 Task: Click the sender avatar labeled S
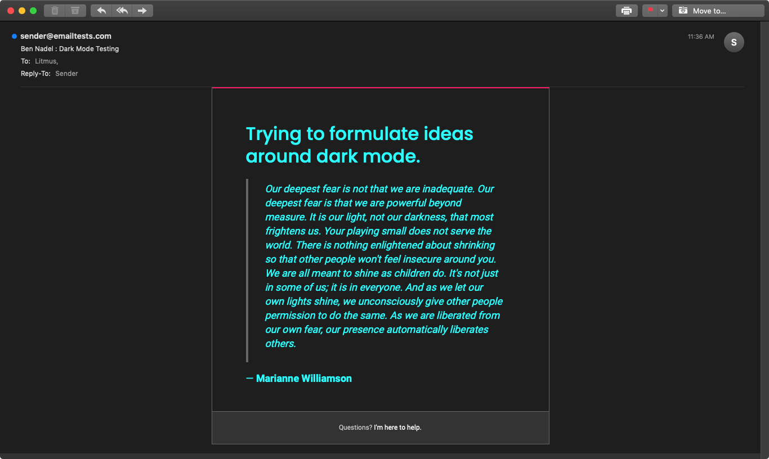734,43
